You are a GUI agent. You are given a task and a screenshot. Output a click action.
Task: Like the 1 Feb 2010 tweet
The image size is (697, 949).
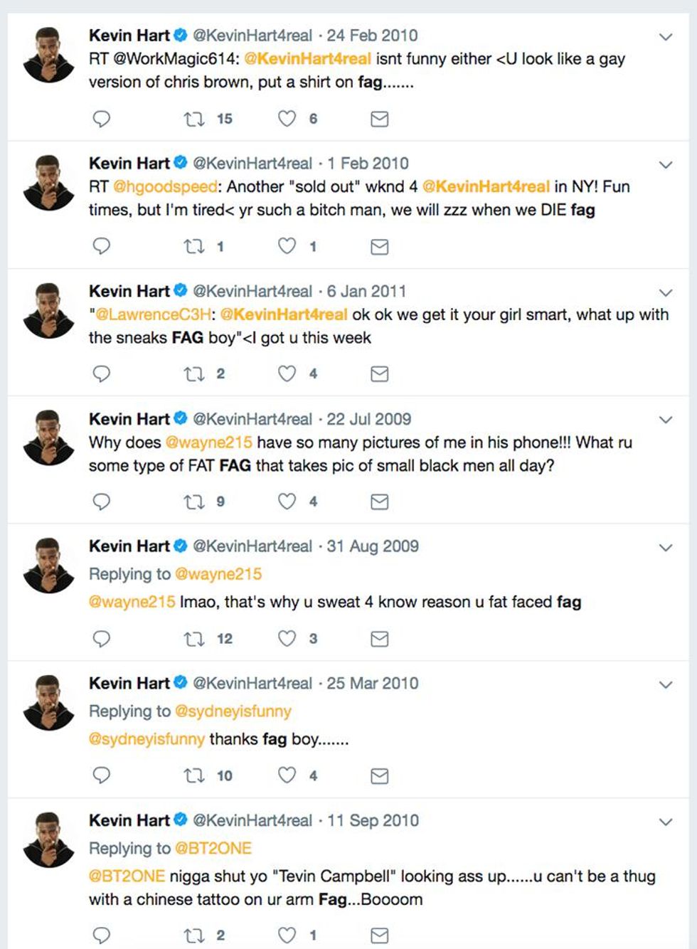click(x=287, y=246)
